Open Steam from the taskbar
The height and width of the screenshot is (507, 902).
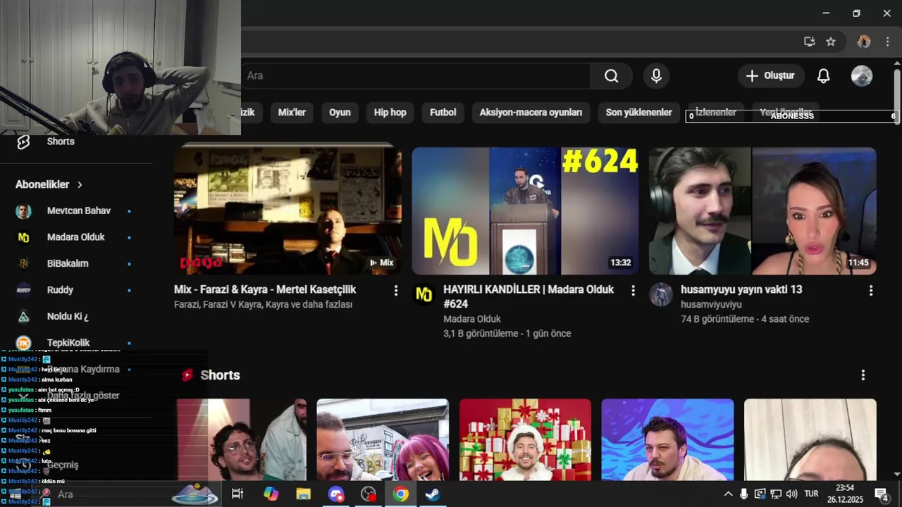coord(433,494)
